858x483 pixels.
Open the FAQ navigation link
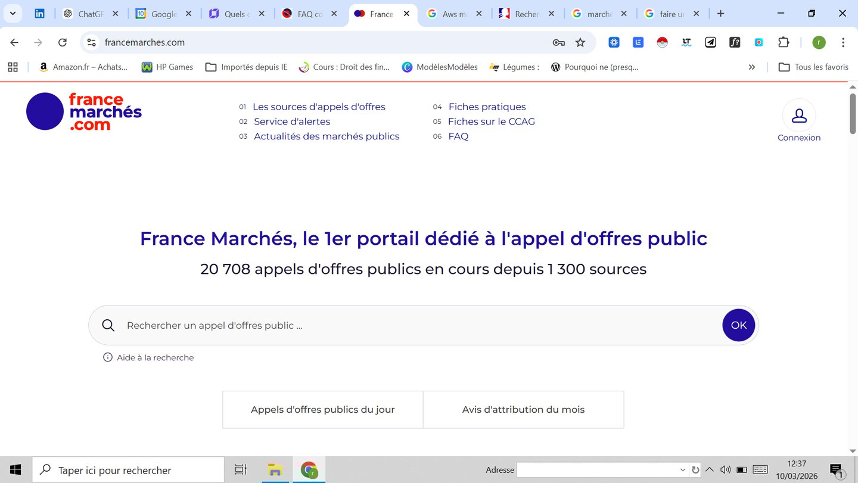coord(458,136)
